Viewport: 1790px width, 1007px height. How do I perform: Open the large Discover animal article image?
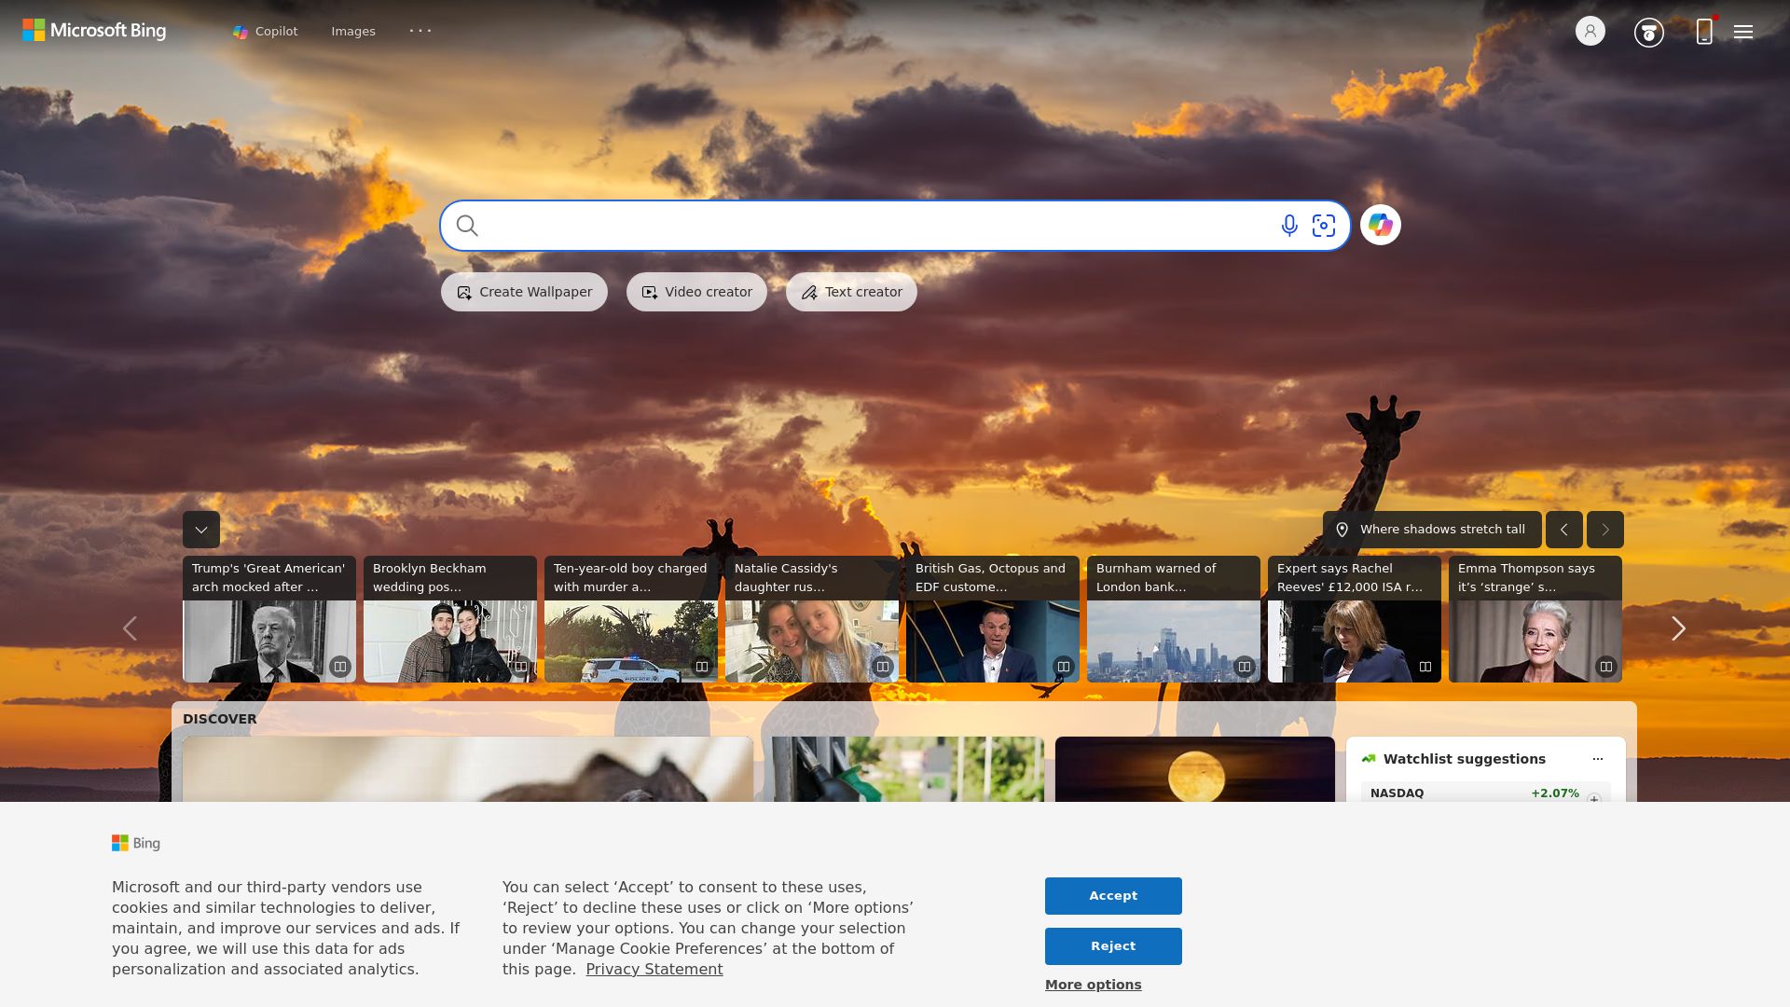pos(468,769)
